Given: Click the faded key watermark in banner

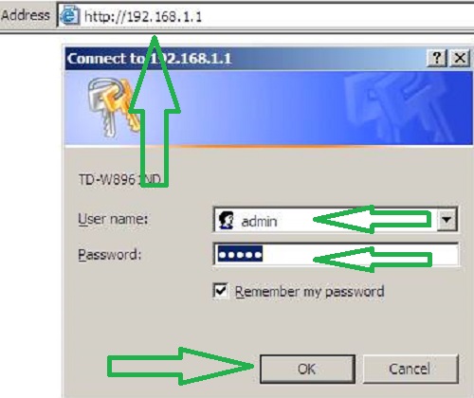Looking at the screenshot, I should tap(401, 107).
